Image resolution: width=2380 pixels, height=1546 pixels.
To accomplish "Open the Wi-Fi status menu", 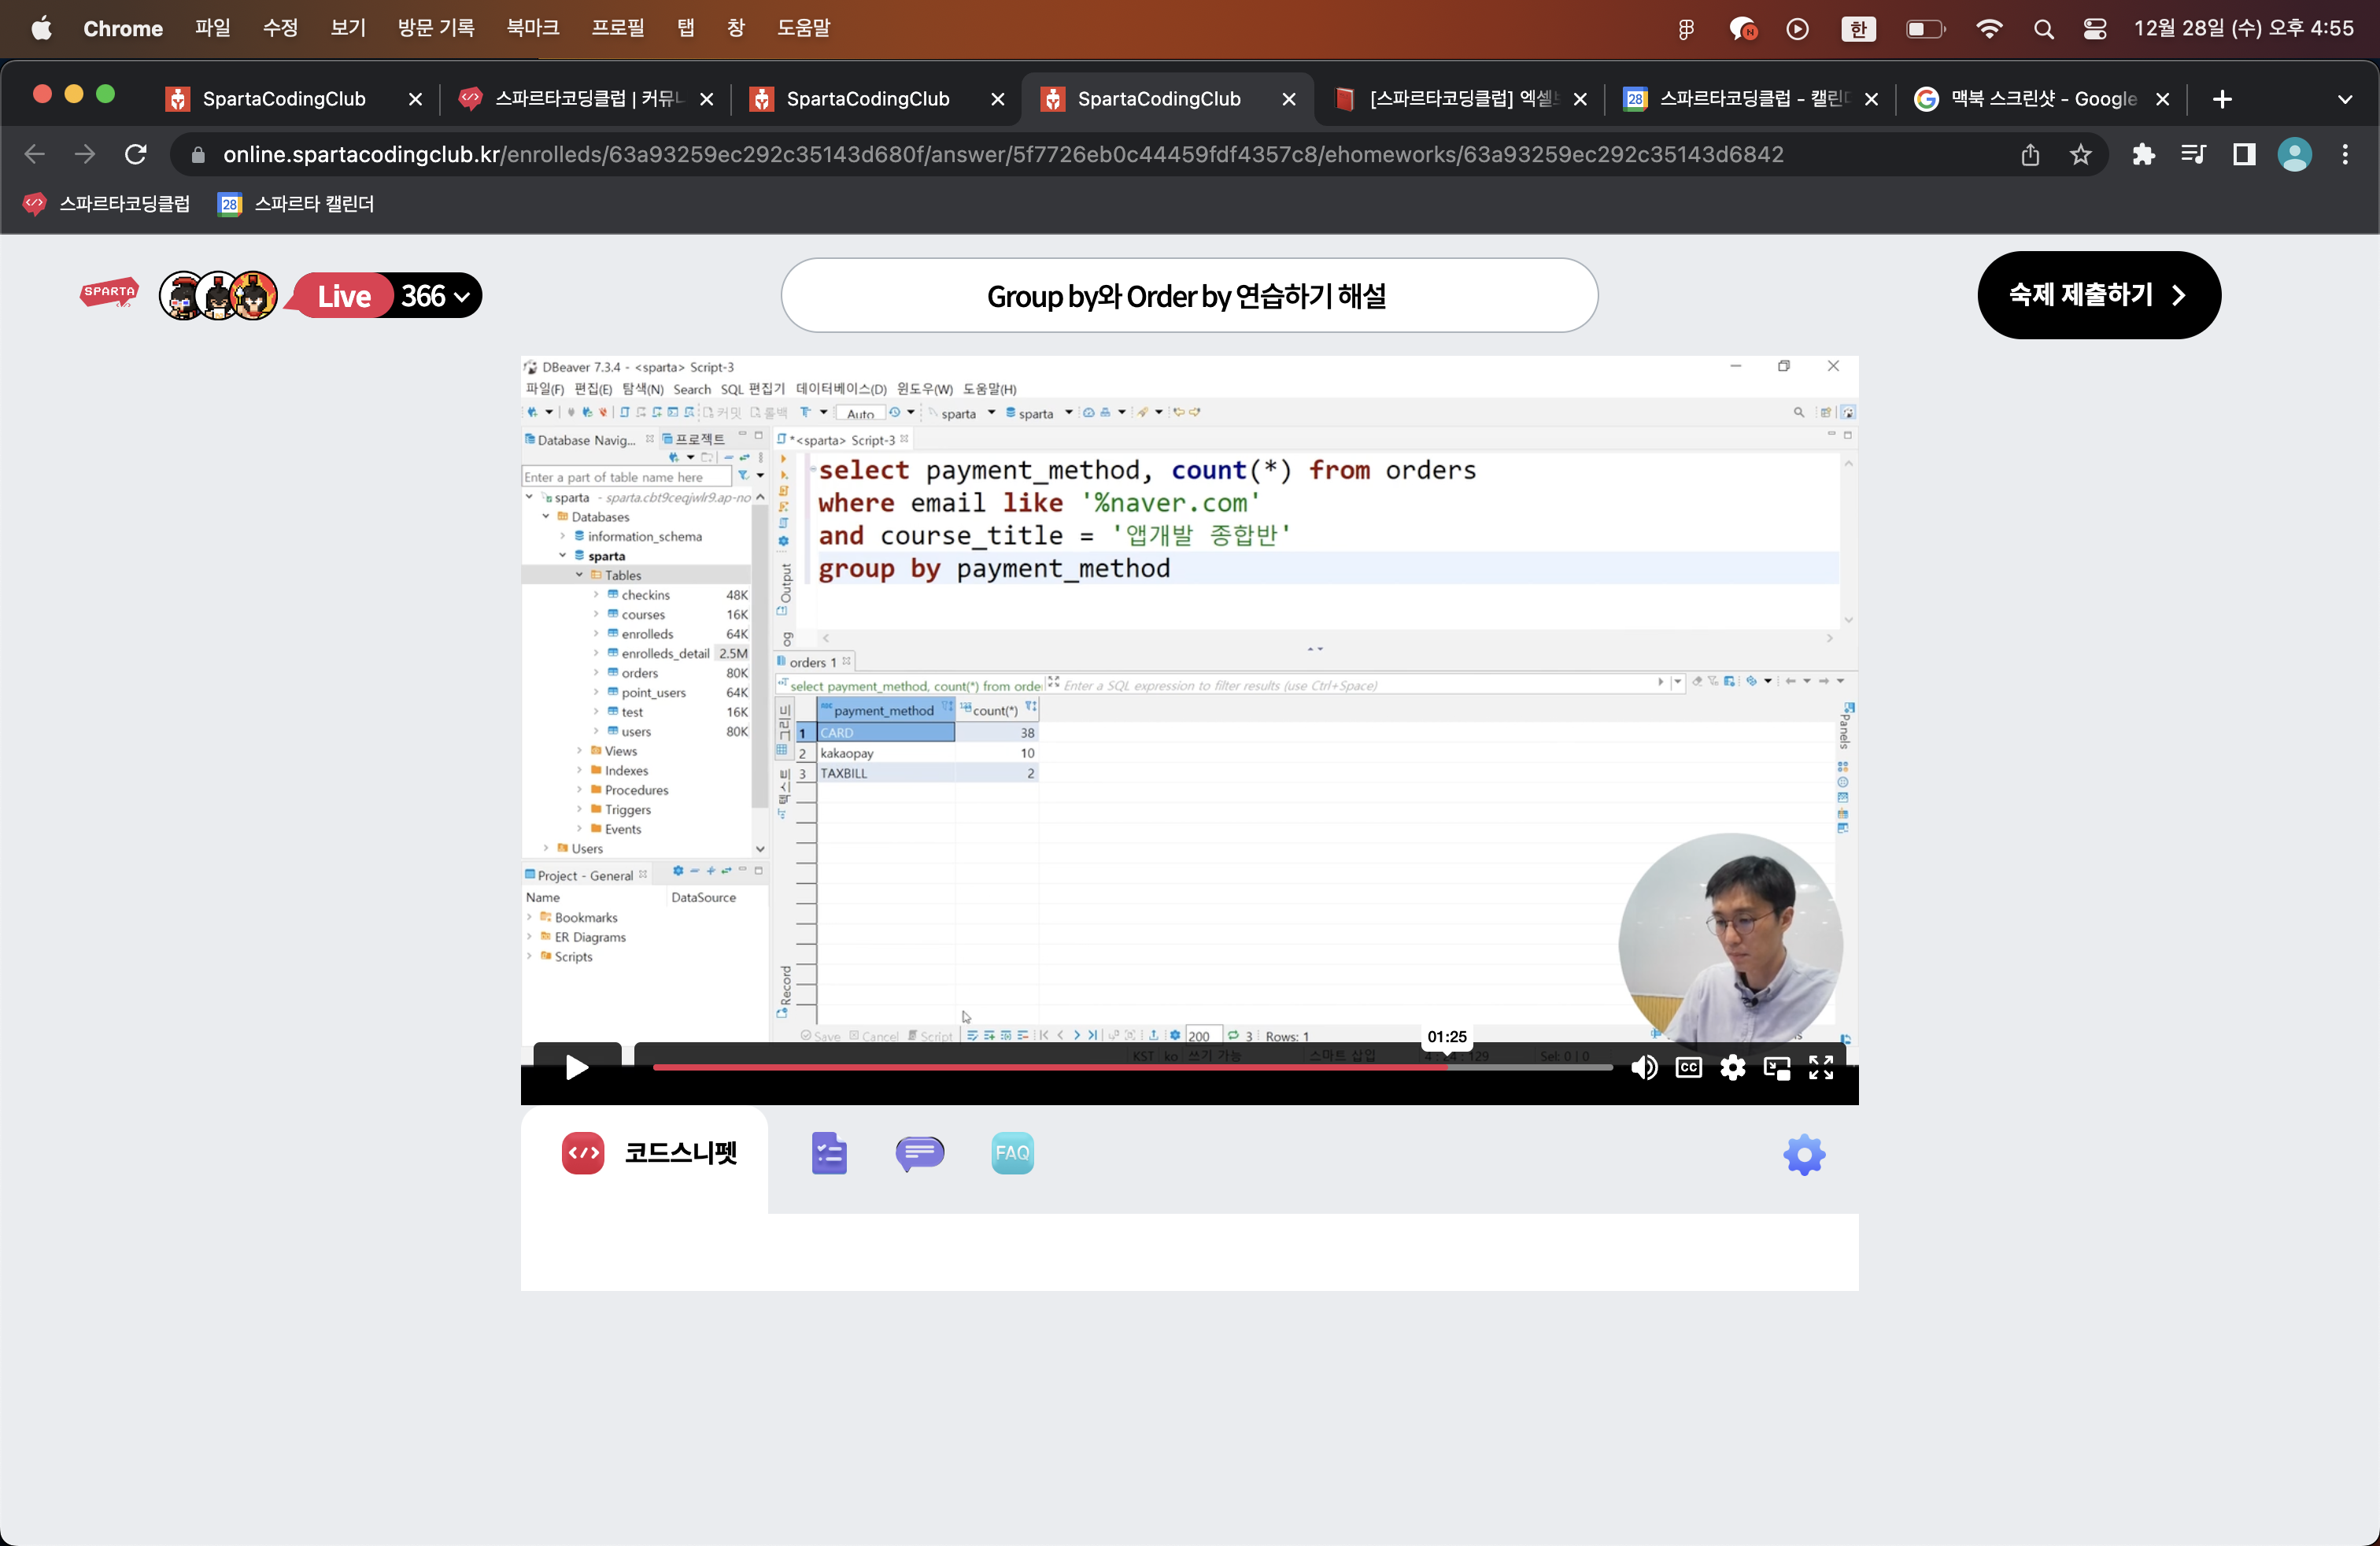I will (1989, 29).
